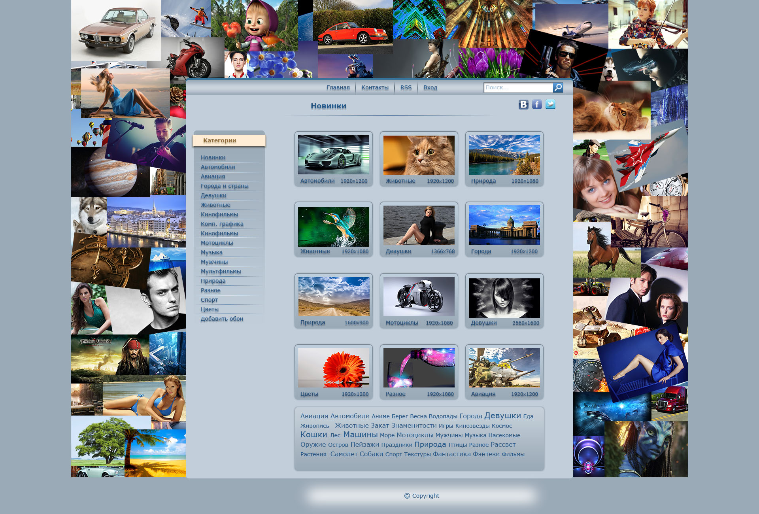Open the Контакты menu item
This screenshot has height=514, width=759.
(375, 87)
